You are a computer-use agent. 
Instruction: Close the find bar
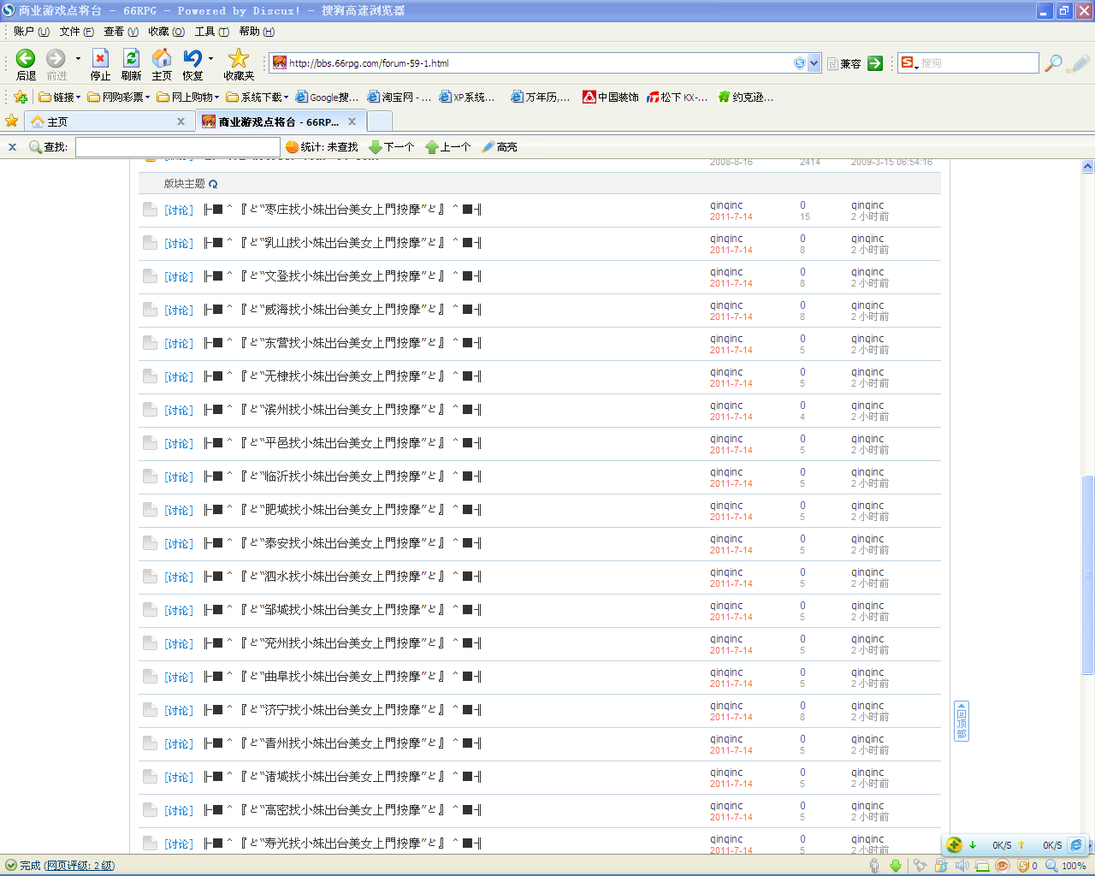pos(12,147)
